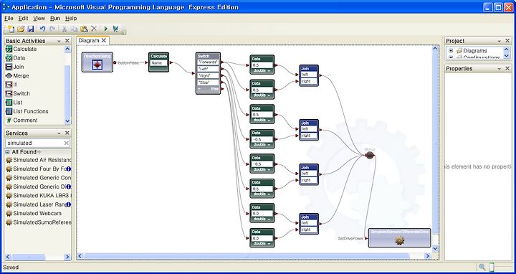
Task: Switch to the Diagram tab
Action: pyautogui.click(x=89, y=40)
